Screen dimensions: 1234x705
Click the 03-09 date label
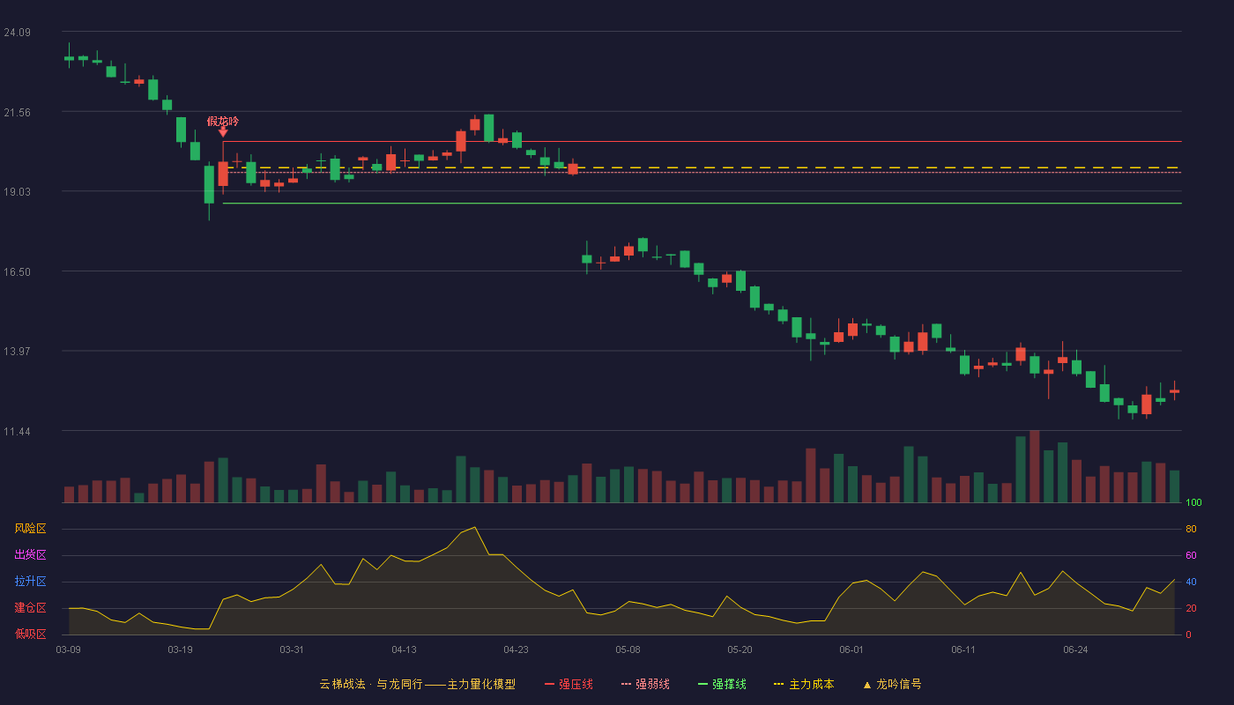(69, 649)
